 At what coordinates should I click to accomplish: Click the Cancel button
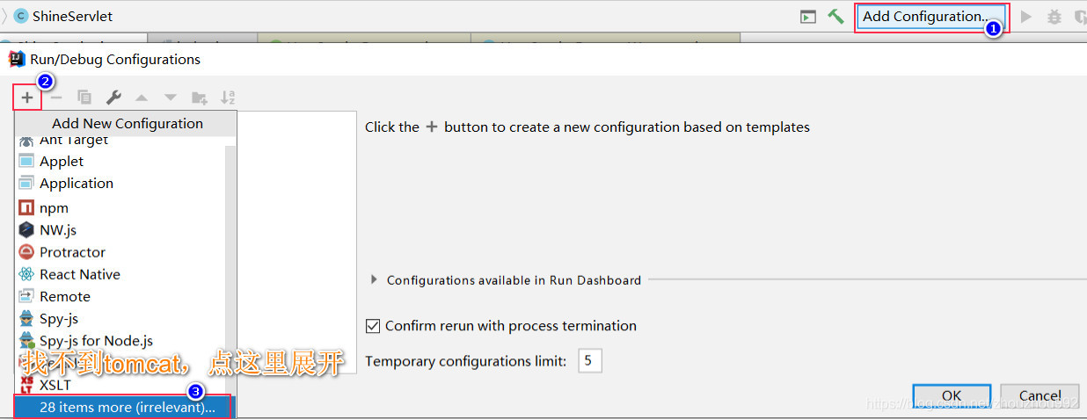[x=1040, y=395]
